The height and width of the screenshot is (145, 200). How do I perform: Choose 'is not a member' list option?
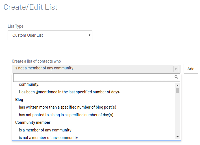[x=48, y=137]
